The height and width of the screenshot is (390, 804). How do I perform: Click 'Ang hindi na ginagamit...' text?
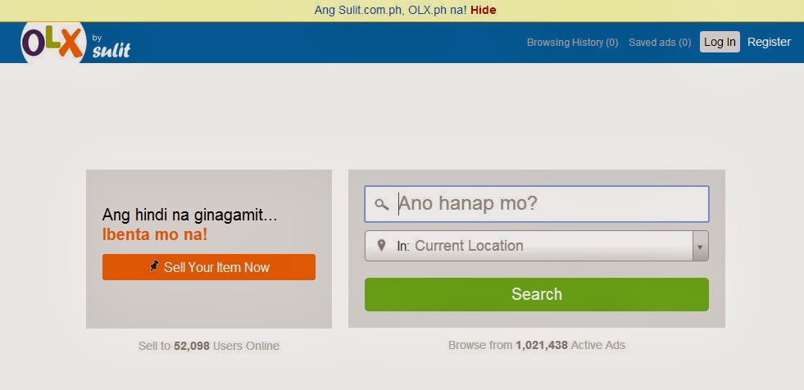coord(189,215)
